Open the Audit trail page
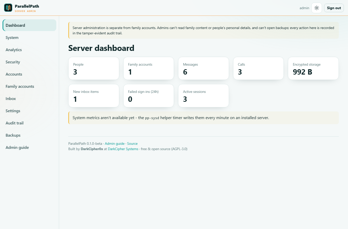This screenshot has height=229, width=348. tap(29, 123)
